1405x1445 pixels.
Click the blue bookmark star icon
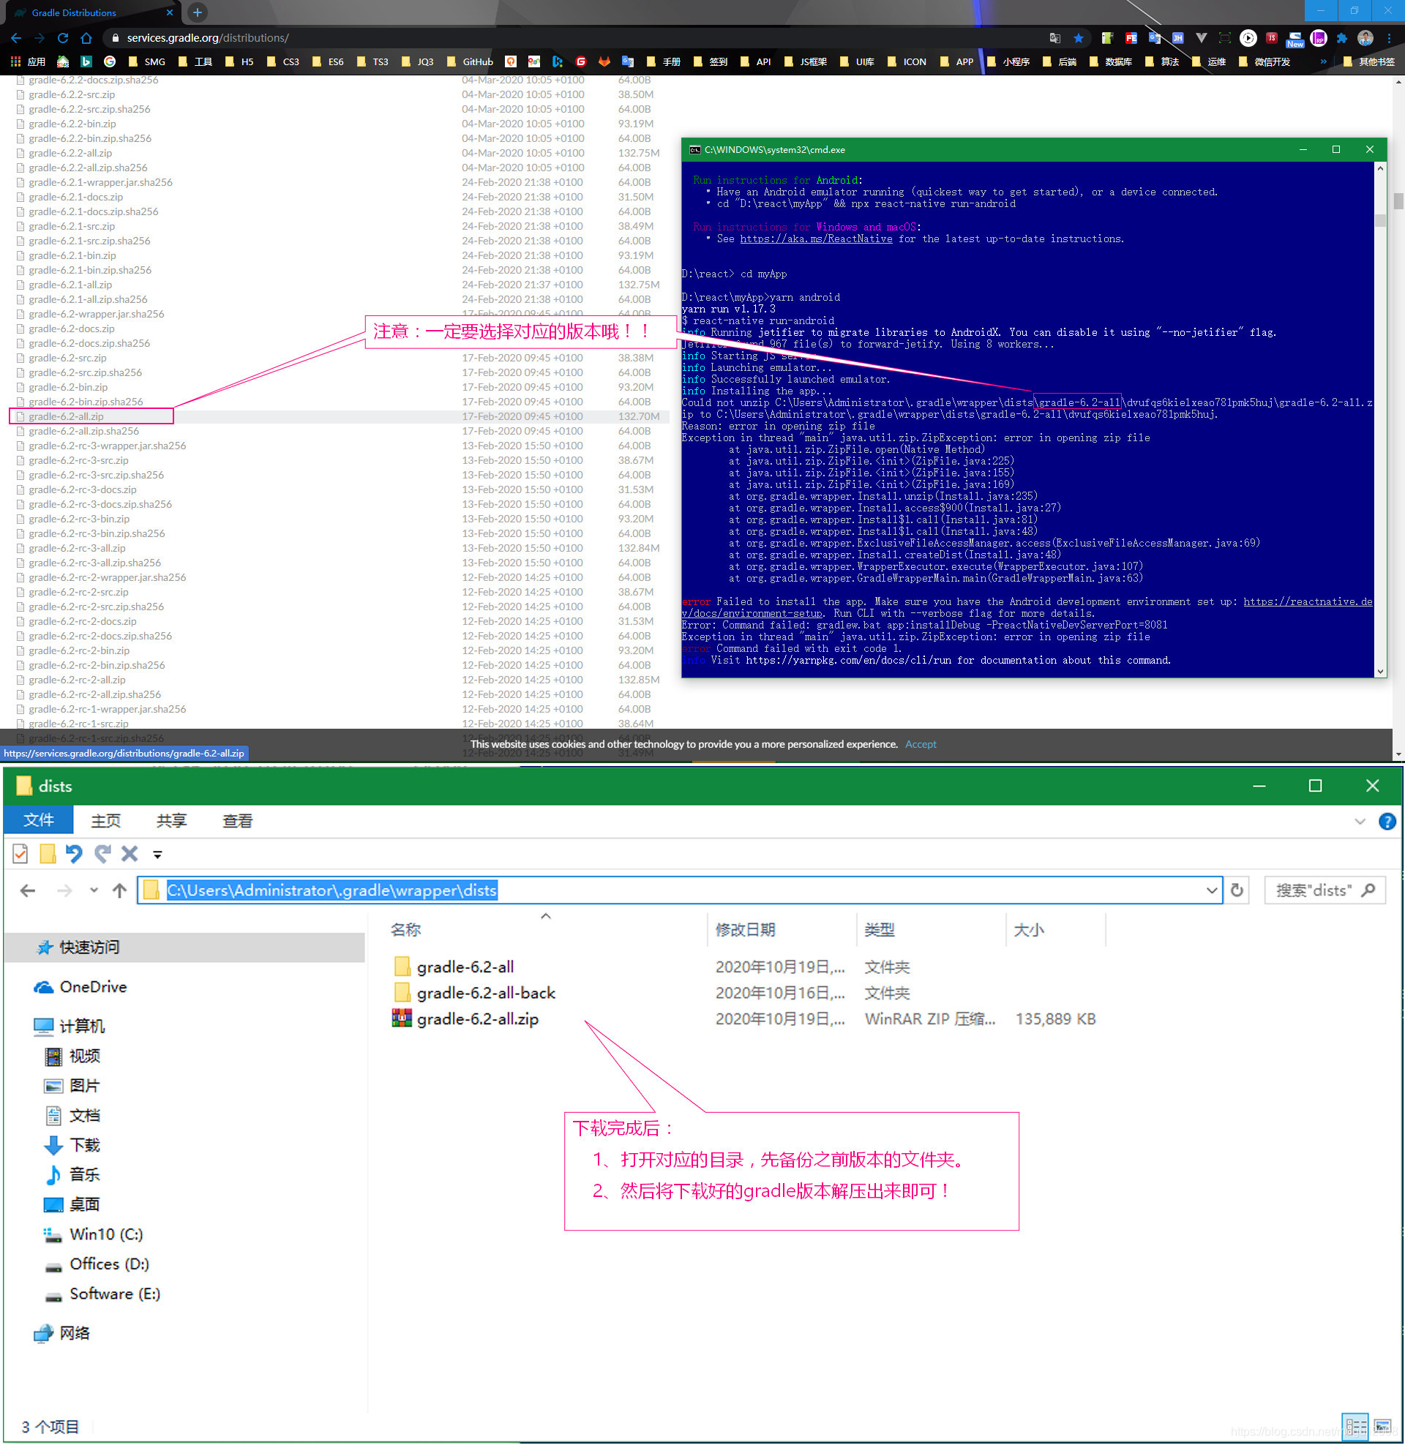1078,37
